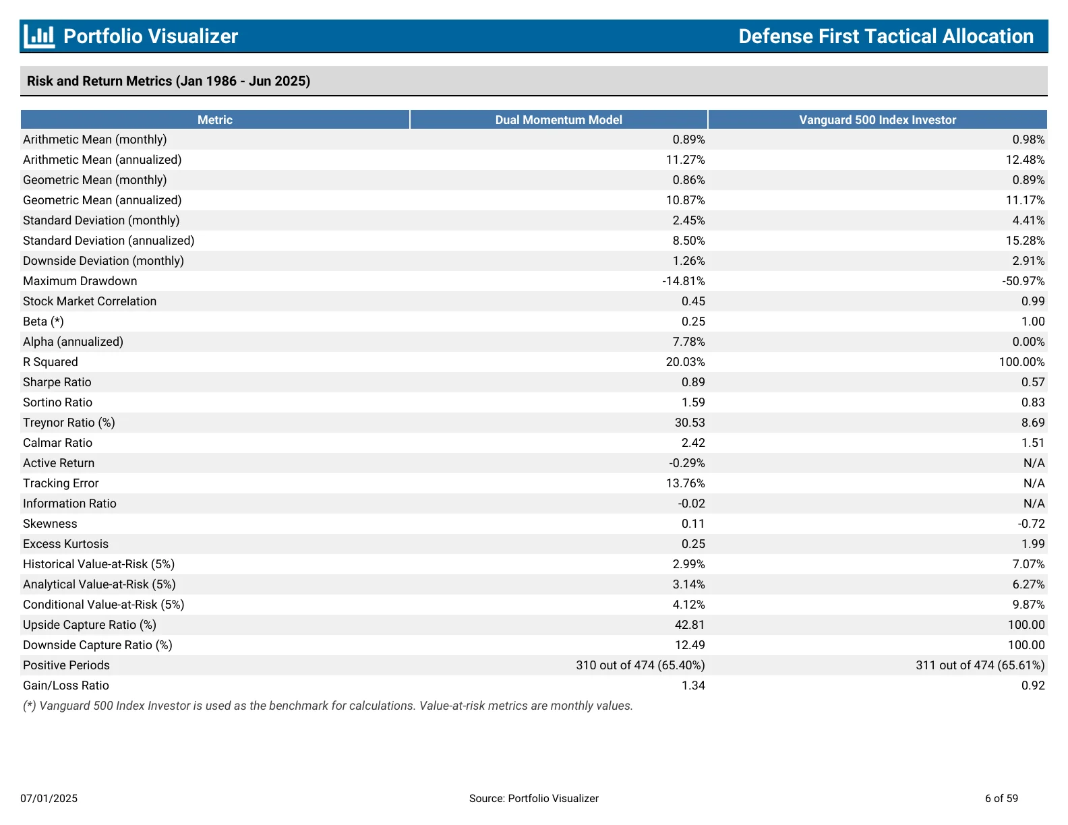1068x825 pixels.
Task: Select the Arithmetic Mean (monthly) row label
Action: tap(95, 140)
